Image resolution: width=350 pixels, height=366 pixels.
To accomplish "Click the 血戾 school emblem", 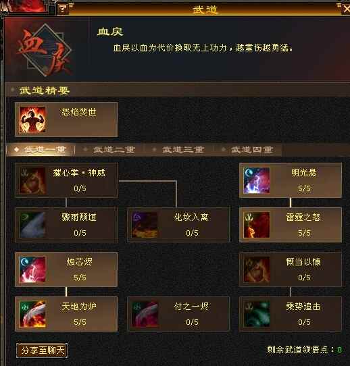I will (x=45, y=51).
